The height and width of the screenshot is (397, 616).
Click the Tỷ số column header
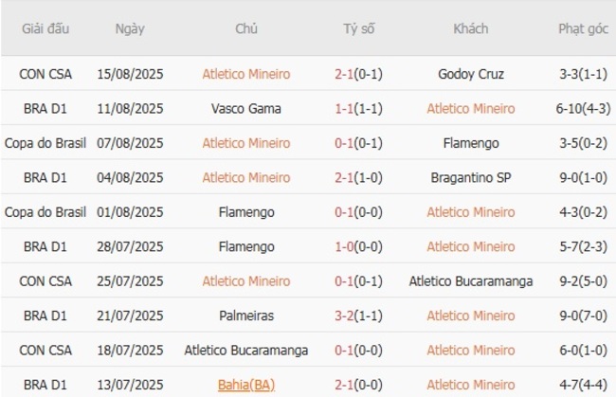click(359, 28)
